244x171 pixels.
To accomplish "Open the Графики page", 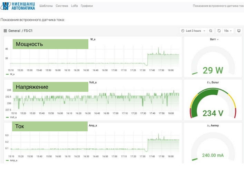I will (87, 6).
